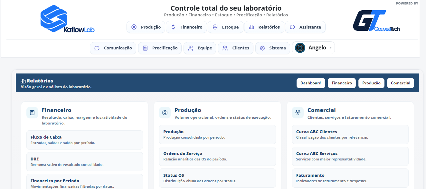The width and height of the screenshot is (426, 189).
Task: Open the Curva ABC Clientes report
Action: [x=350, y=134]
